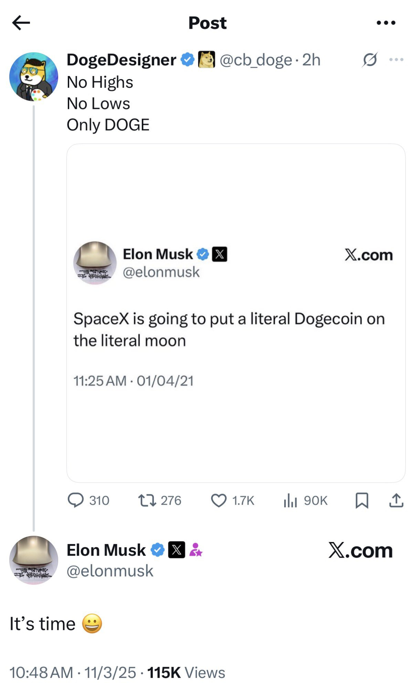Bookmark the DogeDesigner post
The height and width of the screenshot is (691, 415).
click(x=362, y=500)
